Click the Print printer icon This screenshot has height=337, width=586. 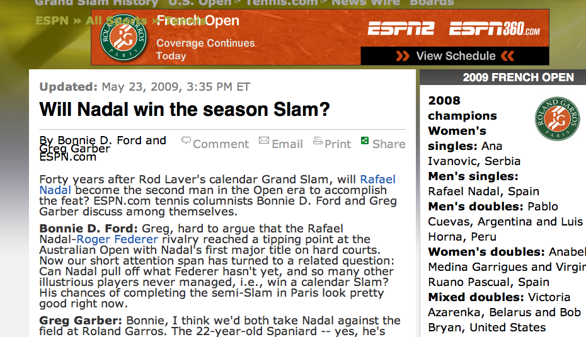318,140
